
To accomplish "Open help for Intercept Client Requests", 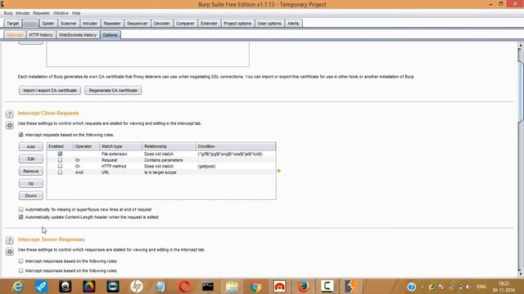I will [9, 114].
